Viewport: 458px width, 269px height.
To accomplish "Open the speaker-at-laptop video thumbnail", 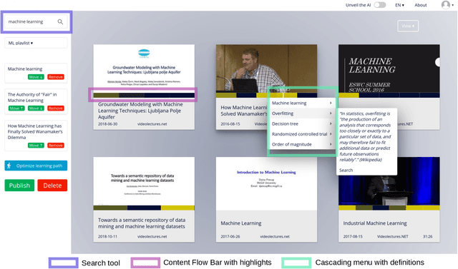I will (266, 68).
